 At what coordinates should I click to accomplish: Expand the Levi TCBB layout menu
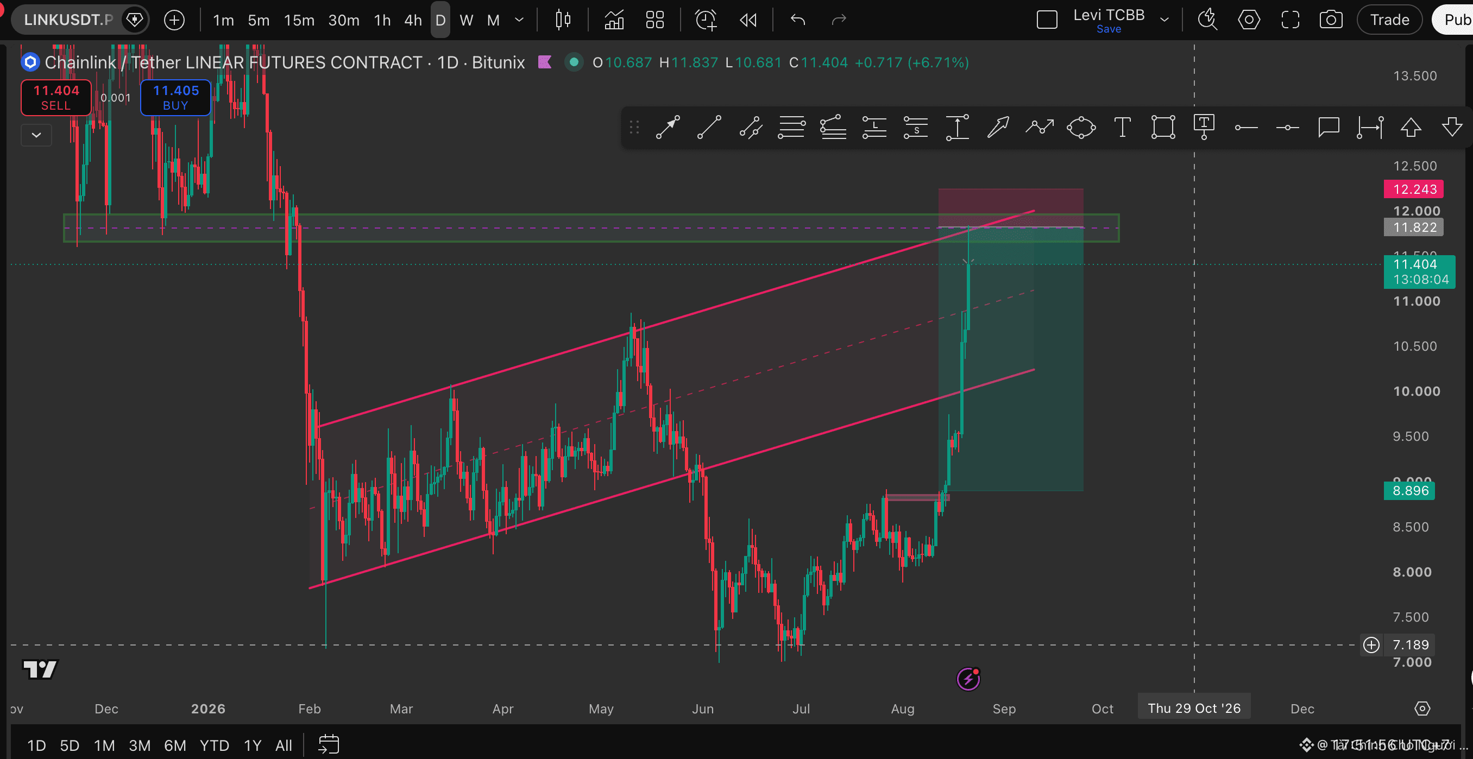(x=1164, y=20)
